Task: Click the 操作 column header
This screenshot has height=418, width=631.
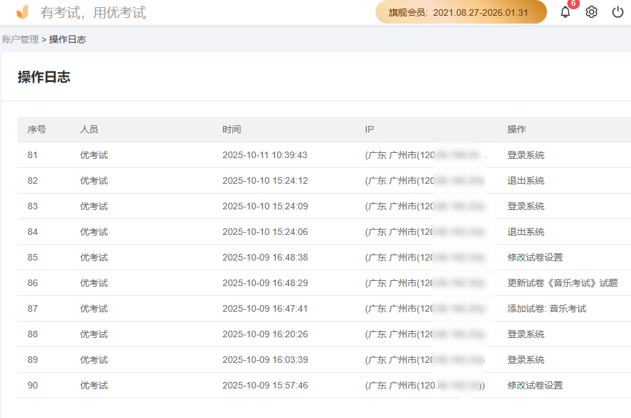Action: tap(517, 129)
